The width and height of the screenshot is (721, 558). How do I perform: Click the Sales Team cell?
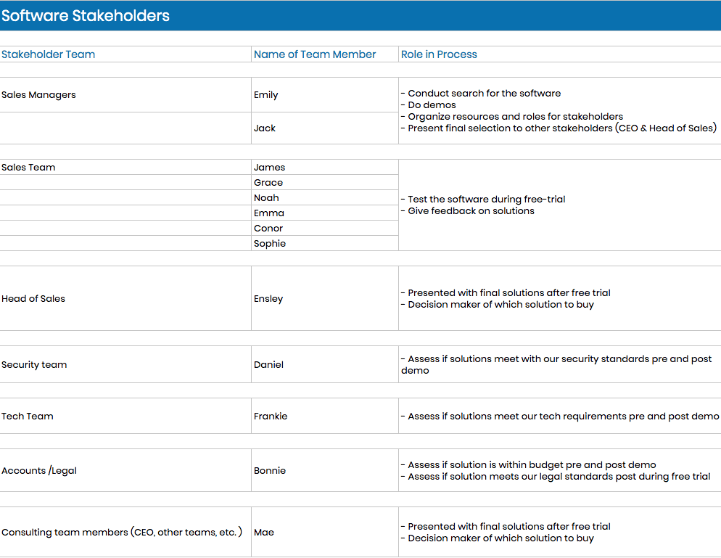(x=125, y=168)
